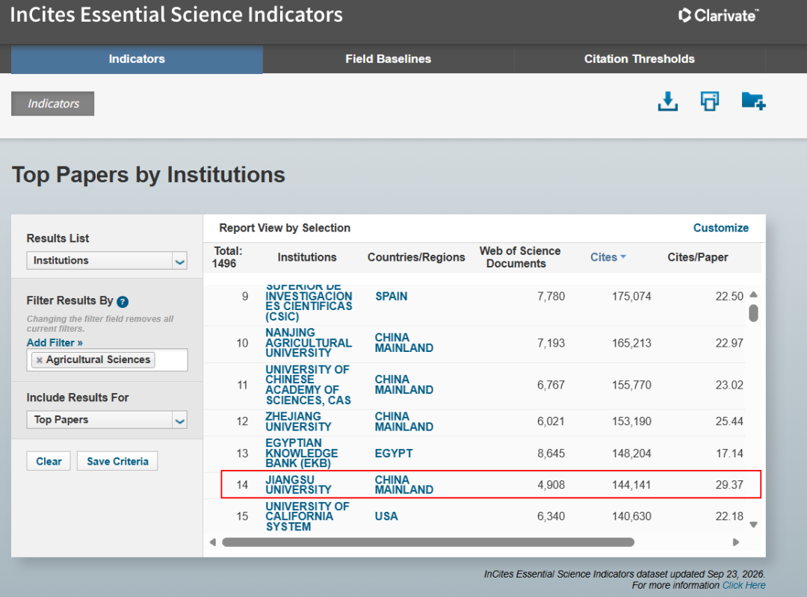Screen dimensions: 807x597
Task: Click CHINA MAINLAND in Jiangsu University row
Action: pos(403,485)
